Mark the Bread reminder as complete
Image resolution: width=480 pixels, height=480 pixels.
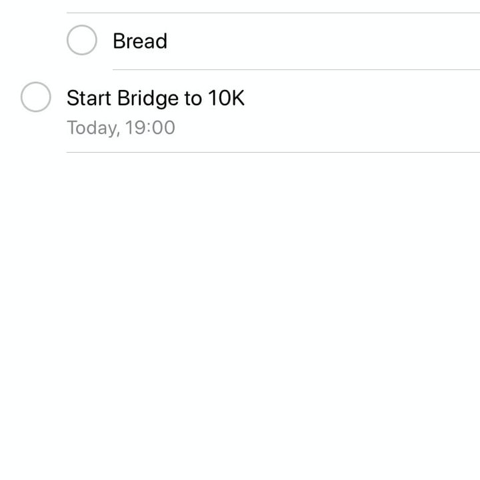82,41
